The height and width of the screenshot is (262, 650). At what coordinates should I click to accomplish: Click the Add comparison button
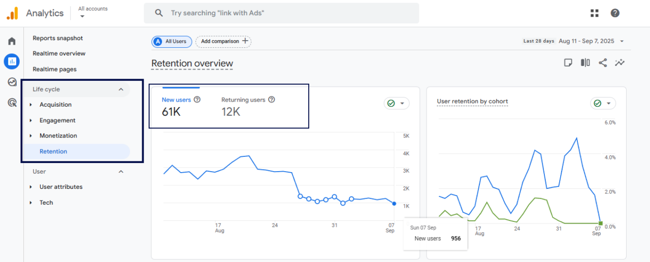coord(223,41)
